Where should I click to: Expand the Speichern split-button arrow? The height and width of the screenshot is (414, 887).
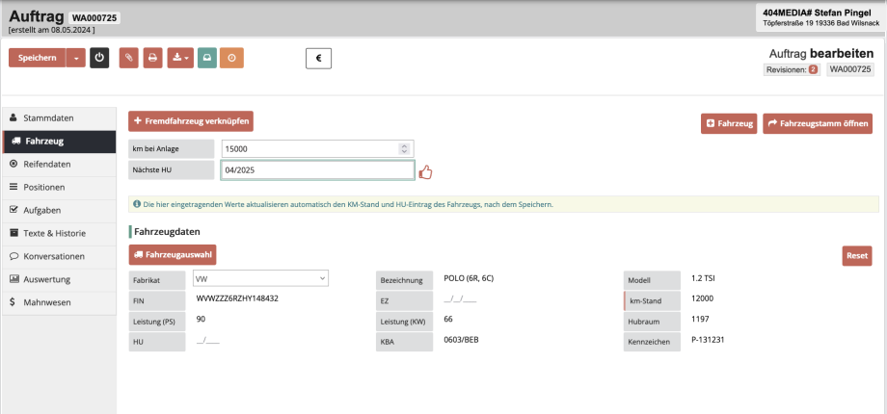76,58
